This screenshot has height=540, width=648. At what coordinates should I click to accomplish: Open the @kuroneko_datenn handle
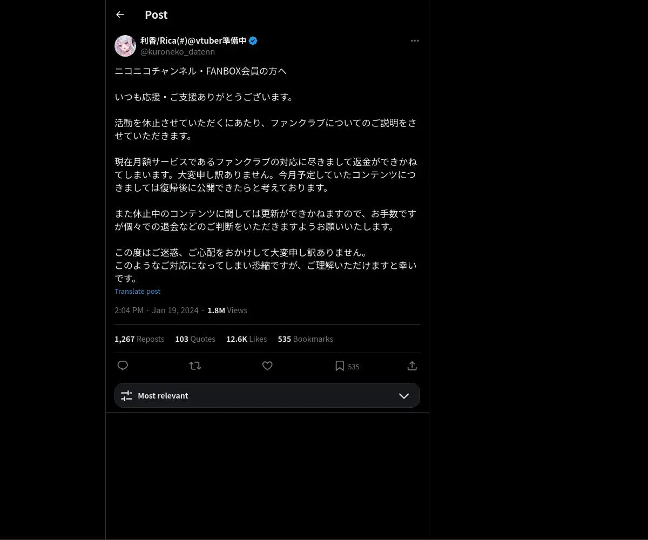click(x=178, y=52)
